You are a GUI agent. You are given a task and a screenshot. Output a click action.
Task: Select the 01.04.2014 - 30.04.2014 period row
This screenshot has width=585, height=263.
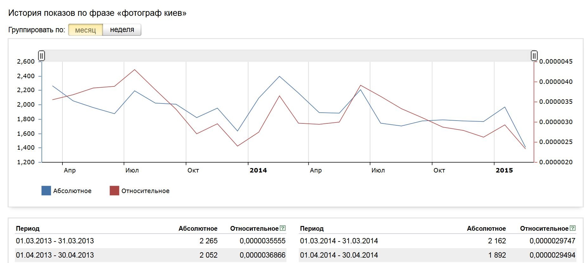[339, 255]
